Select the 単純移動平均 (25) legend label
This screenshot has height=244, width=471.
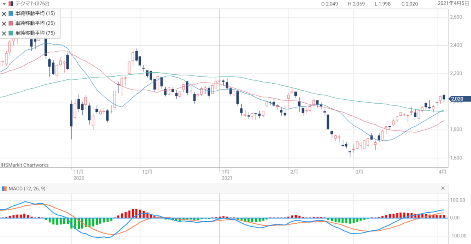pos(35,23)
